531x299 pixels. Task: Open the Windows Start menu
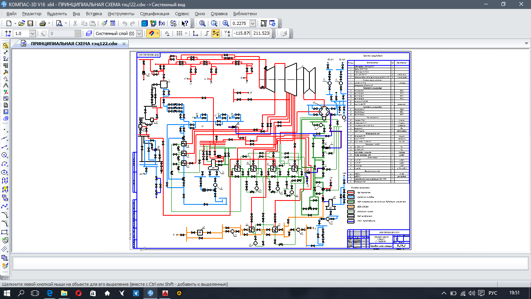coord(8,293)
